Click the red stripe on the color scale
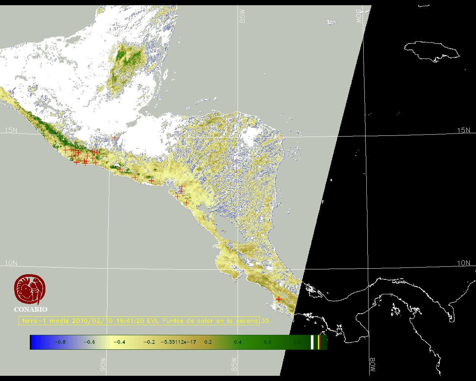 tap(319, 342)
